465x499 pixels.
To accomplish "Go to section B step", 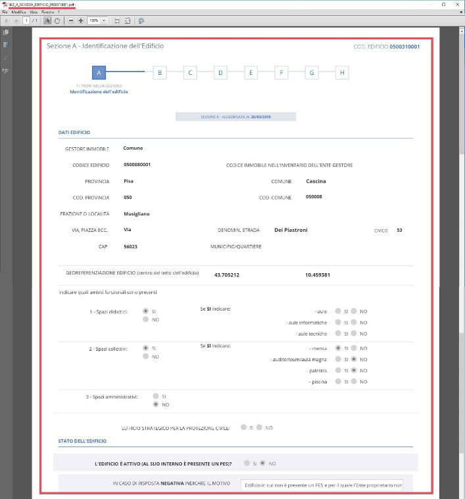I will pos(160,73).
